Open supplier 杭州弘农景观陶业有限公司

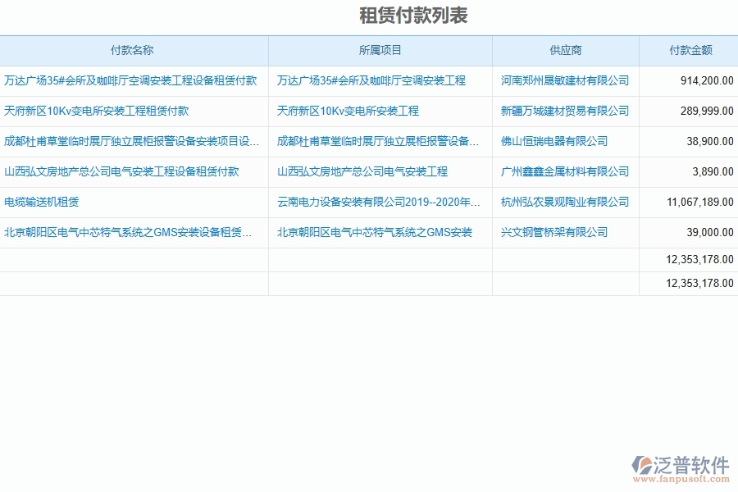coord(565,202)
